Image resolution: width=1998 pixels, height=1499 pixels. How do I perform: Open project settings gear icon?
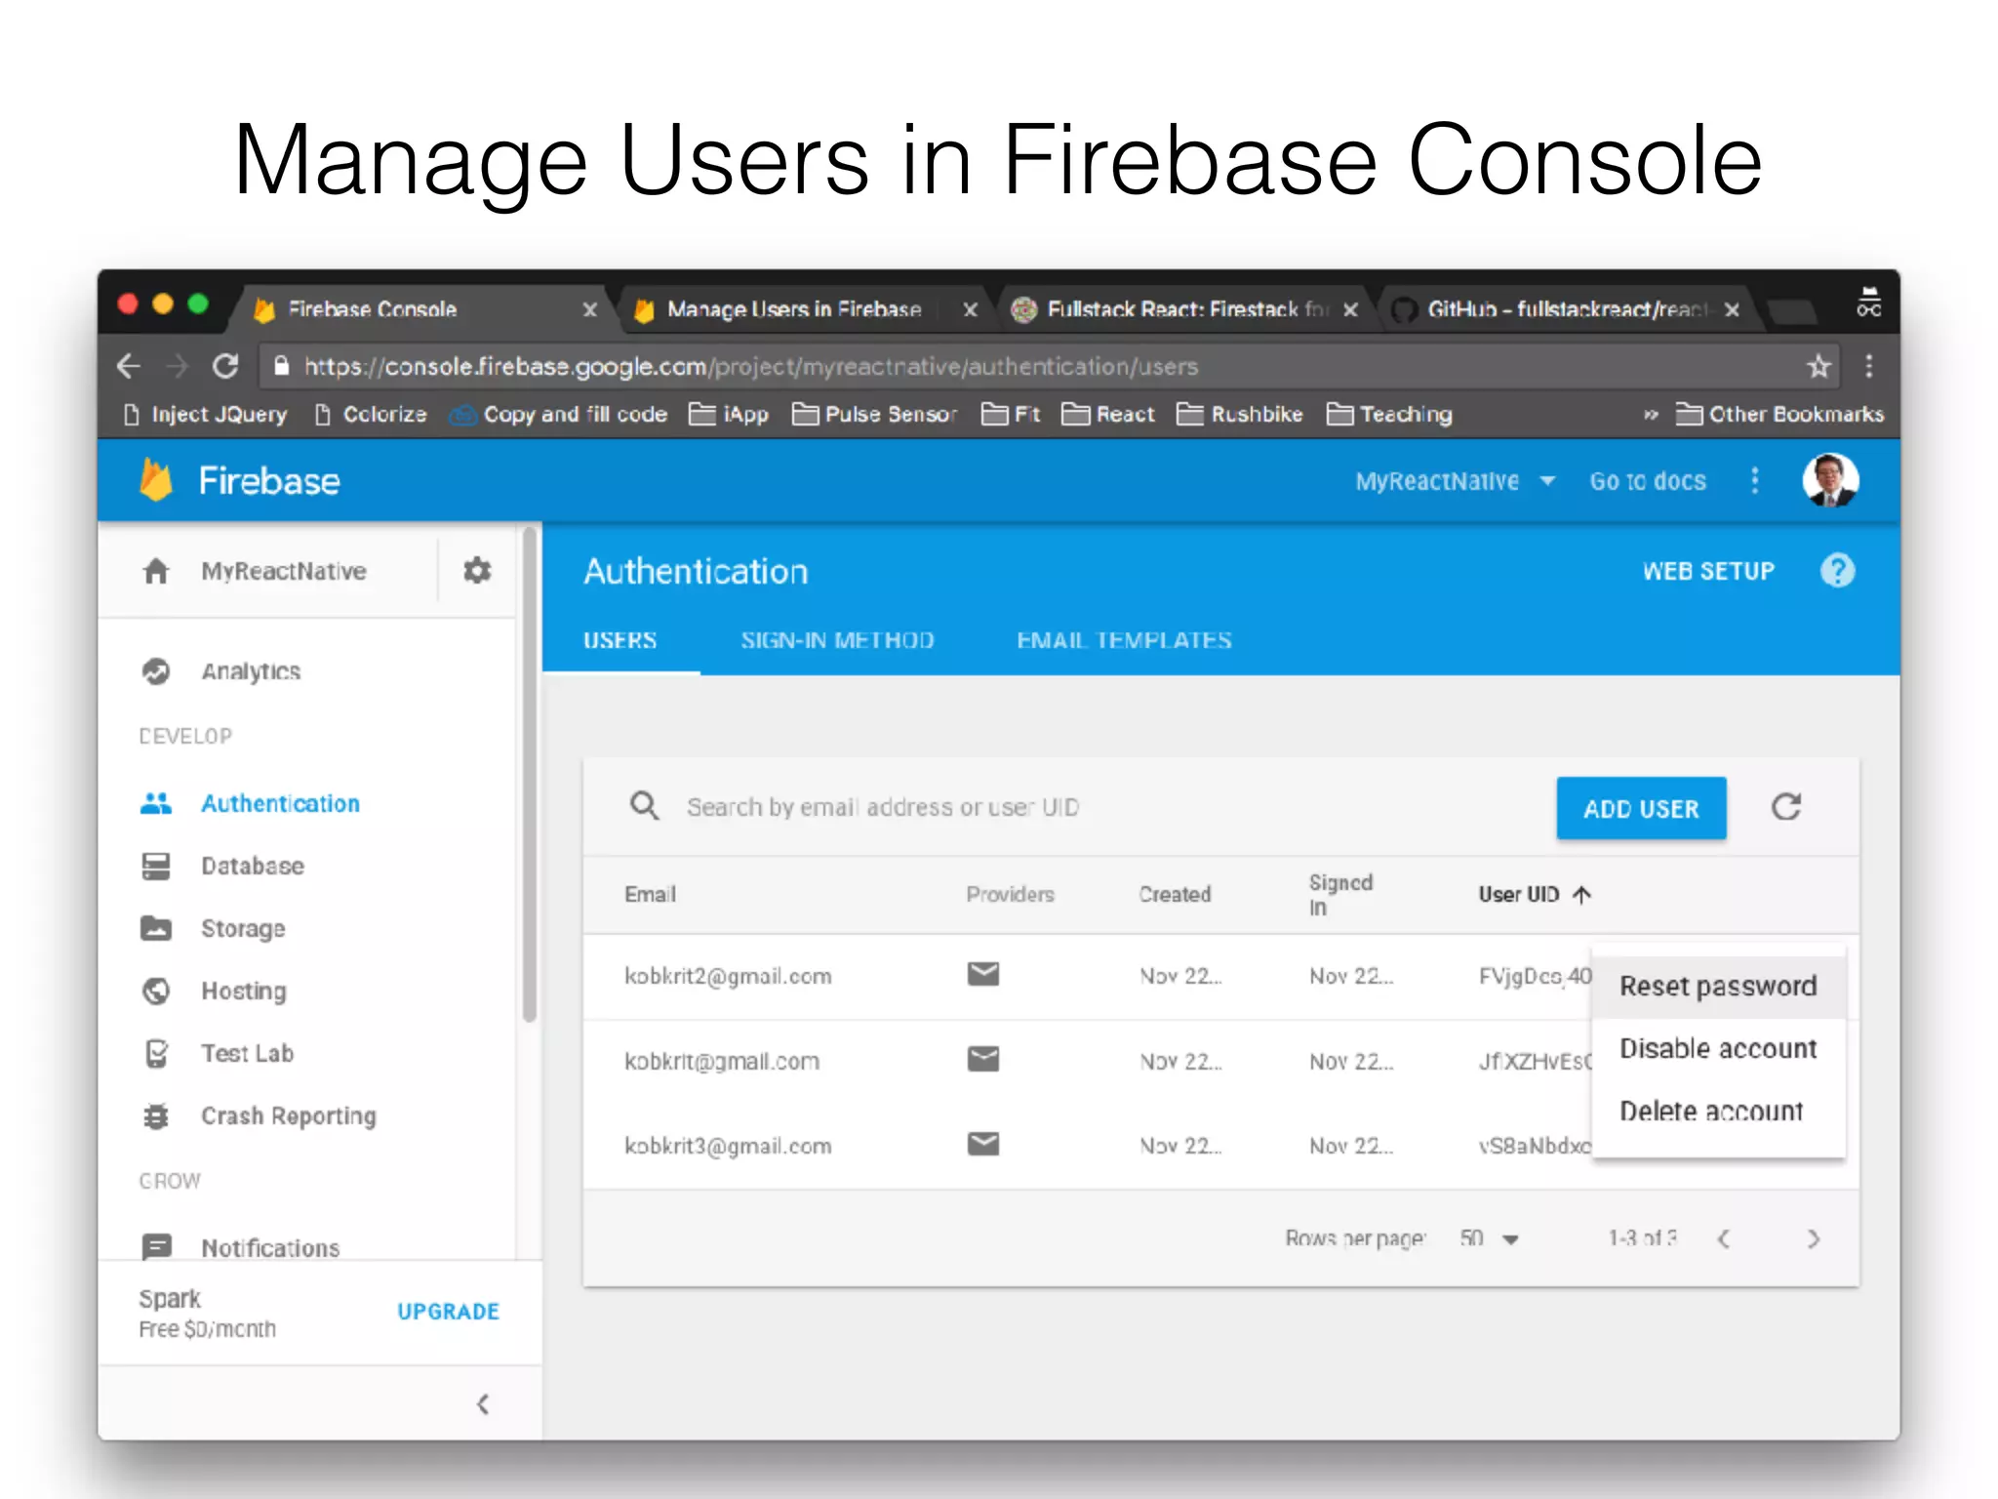point(477,571)
